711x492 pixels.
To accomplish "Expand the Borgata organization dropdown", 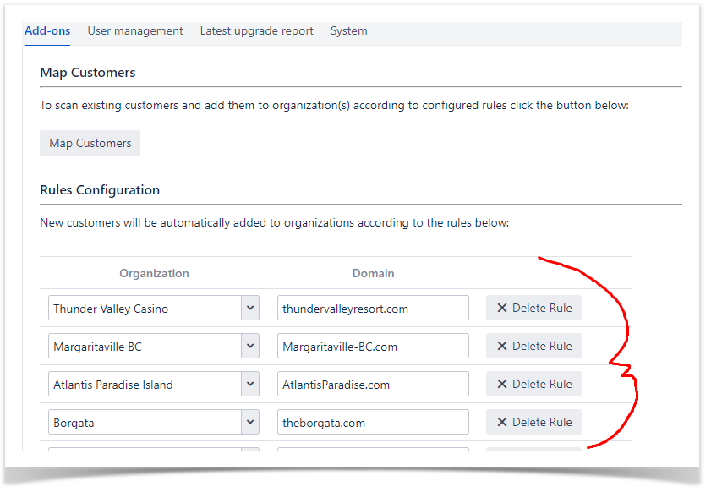I will (250, 423).
